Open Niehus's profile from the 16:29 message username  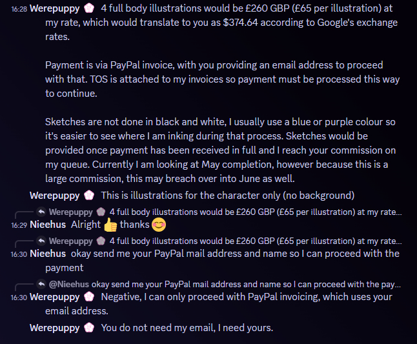click(48, 225)
